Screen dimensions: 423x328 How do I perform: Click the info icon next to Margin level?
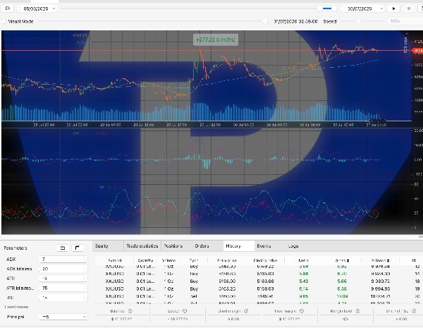[x=357, y=311]
